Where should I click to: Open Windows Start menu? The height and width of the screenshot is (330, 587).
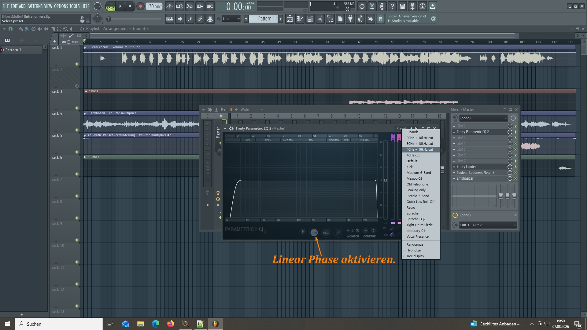(7, 324)
